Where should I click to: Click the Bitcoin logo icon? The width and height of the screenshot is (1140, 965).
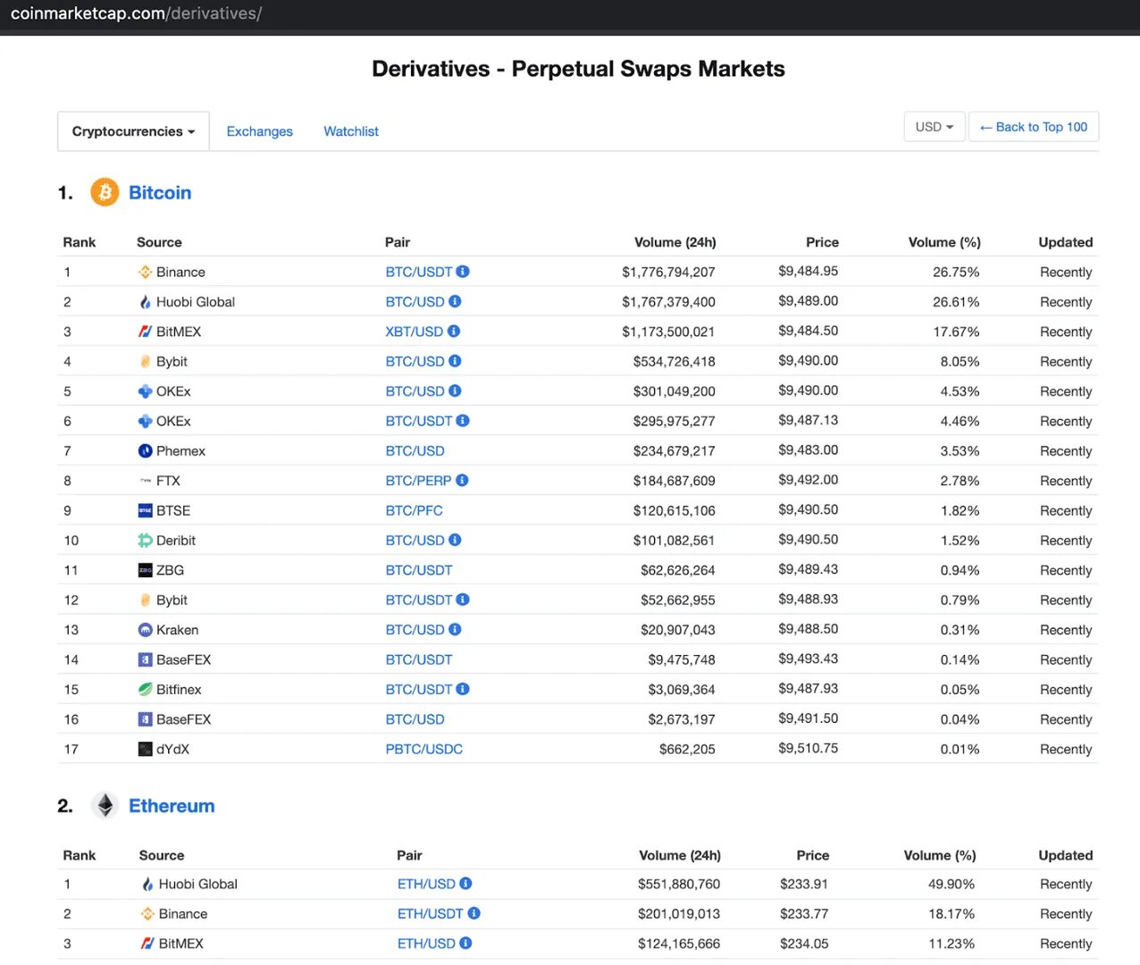click(105, 192)
